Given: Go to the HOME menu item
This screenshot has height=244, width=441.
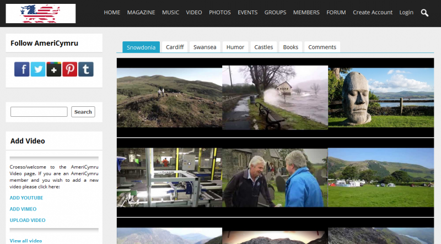Looking at the screenshot, I should coord(112,12).
